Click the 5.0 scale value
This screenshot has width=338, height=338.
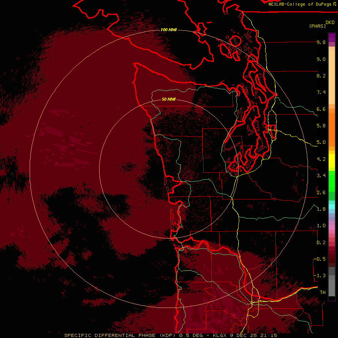click(321, 142)
